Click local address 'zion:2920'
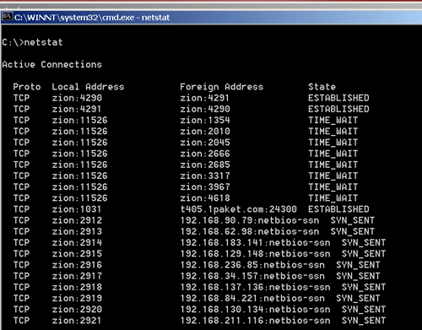 (77, 309)
